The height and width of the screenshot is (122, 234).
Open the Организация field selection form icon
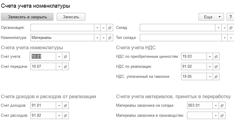pos(110,28)
